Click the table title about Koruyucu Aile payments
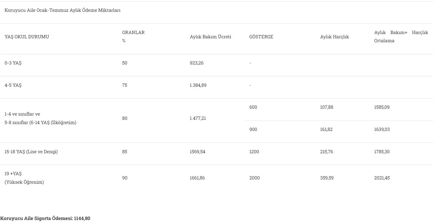The image size is (435, 222). [63, 10]
